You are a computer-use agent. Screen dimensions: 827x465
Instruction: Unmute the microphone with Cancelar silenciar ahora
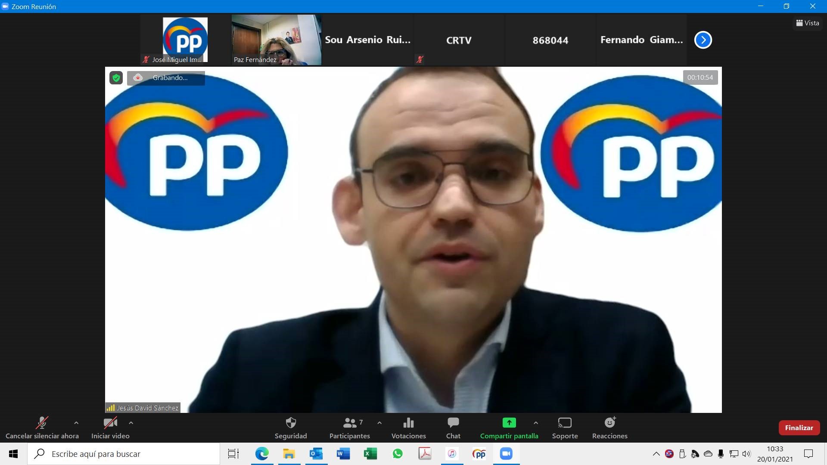coord(42,428)
